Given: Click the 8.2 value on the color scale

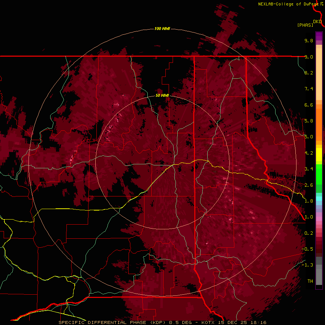Looking at the screenshot, I should point(309,73).
